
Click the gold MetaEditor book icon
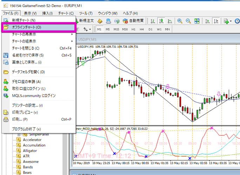tap(100, 21)
